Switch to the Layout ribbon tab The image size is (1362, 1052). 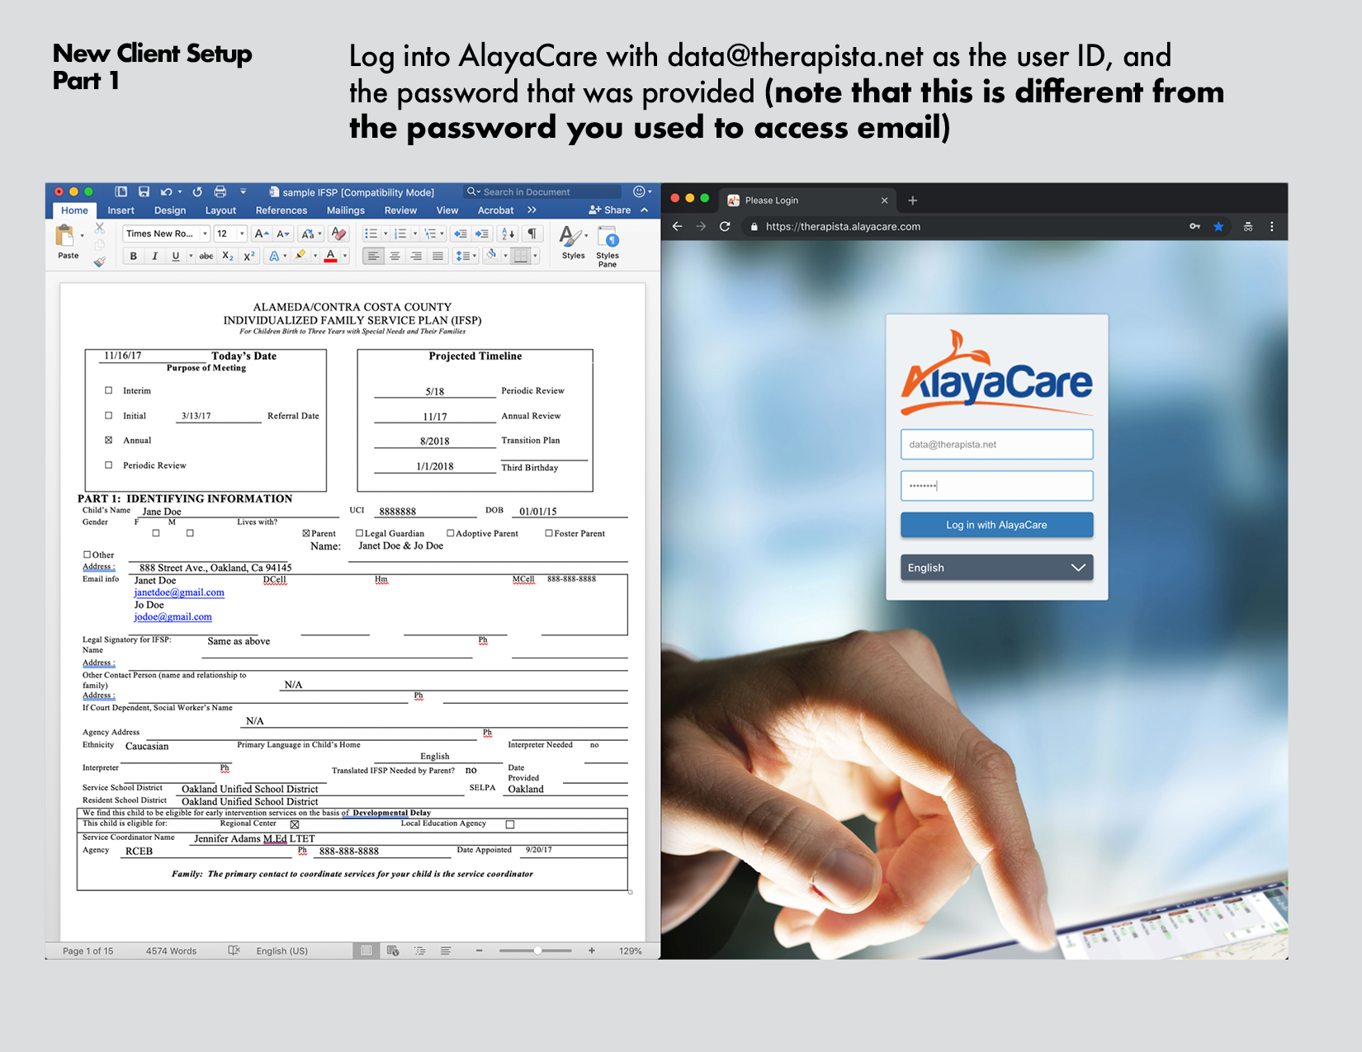tap(220, 210)
